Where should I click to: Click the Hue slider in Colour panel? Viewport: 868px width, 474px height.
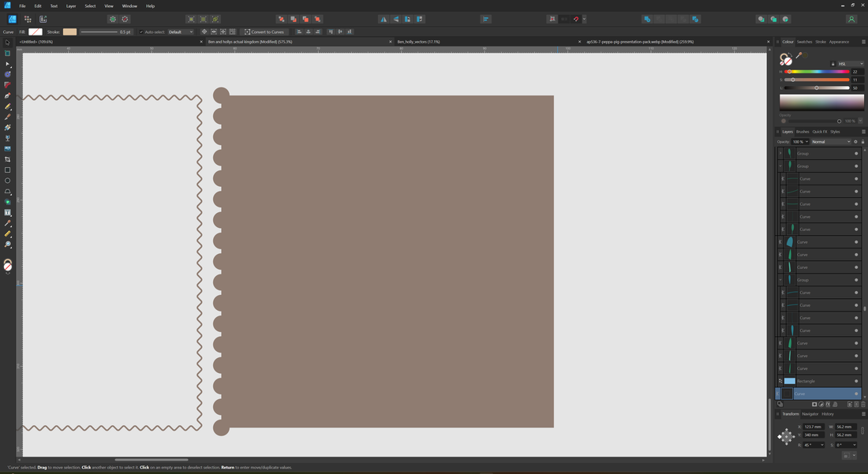[x=817, y=72]
